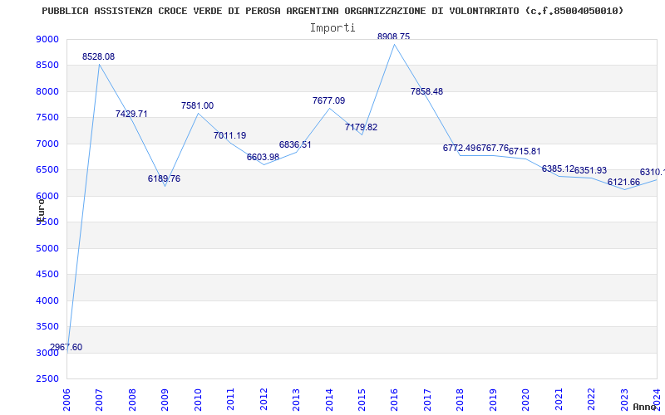The height and width of the screenshot is (415, 665).
Task: Click the x-axis year 2018
Action: (461, 399)
